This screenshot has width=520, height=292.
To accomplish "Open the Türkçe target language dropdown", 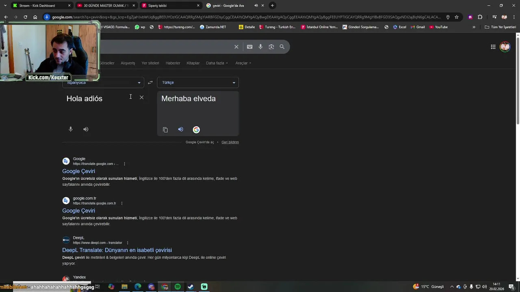I will point(198,82).
